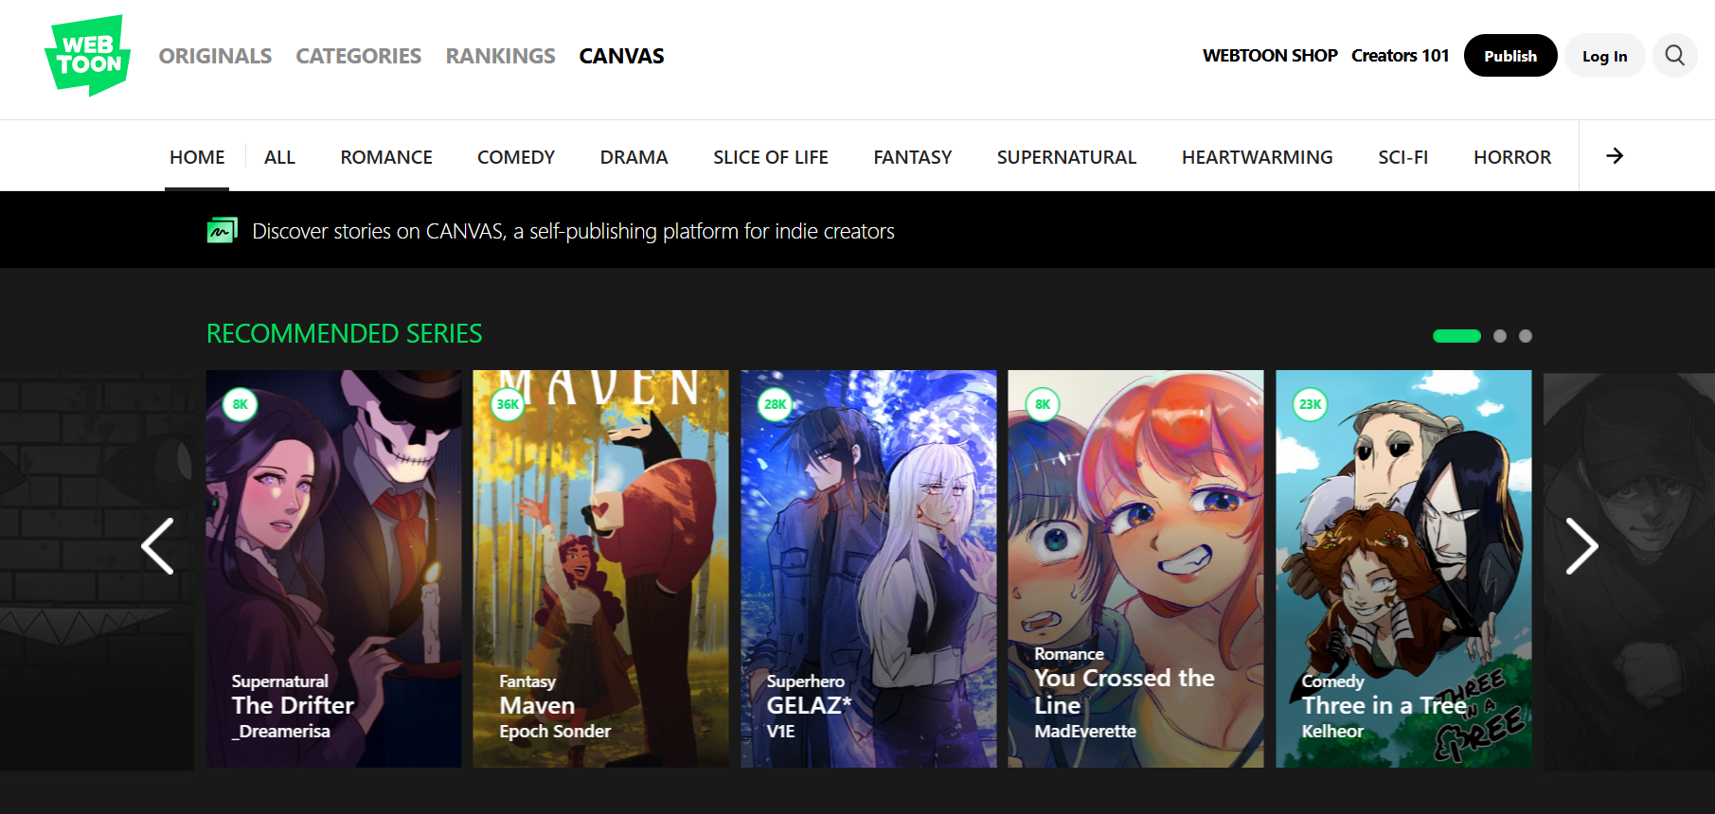Click the 'Fantasy' label on the Maven card
1715x814 pixels.
coord(527,681)
